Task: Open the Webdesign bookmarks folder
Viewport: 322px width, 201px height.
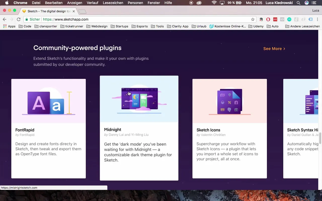Action: [x=97, y=26]
